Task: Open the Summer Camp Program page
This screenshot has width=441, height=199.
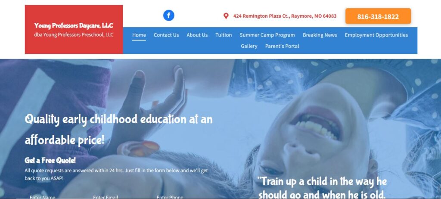Action: [x=267, y=35]
